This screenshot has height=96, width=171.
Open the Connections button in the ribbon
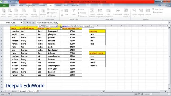coord(53,10)
